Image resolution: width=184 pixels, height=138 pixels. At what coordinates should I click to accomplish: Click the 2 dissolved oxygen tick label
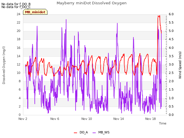click(20, 106)
